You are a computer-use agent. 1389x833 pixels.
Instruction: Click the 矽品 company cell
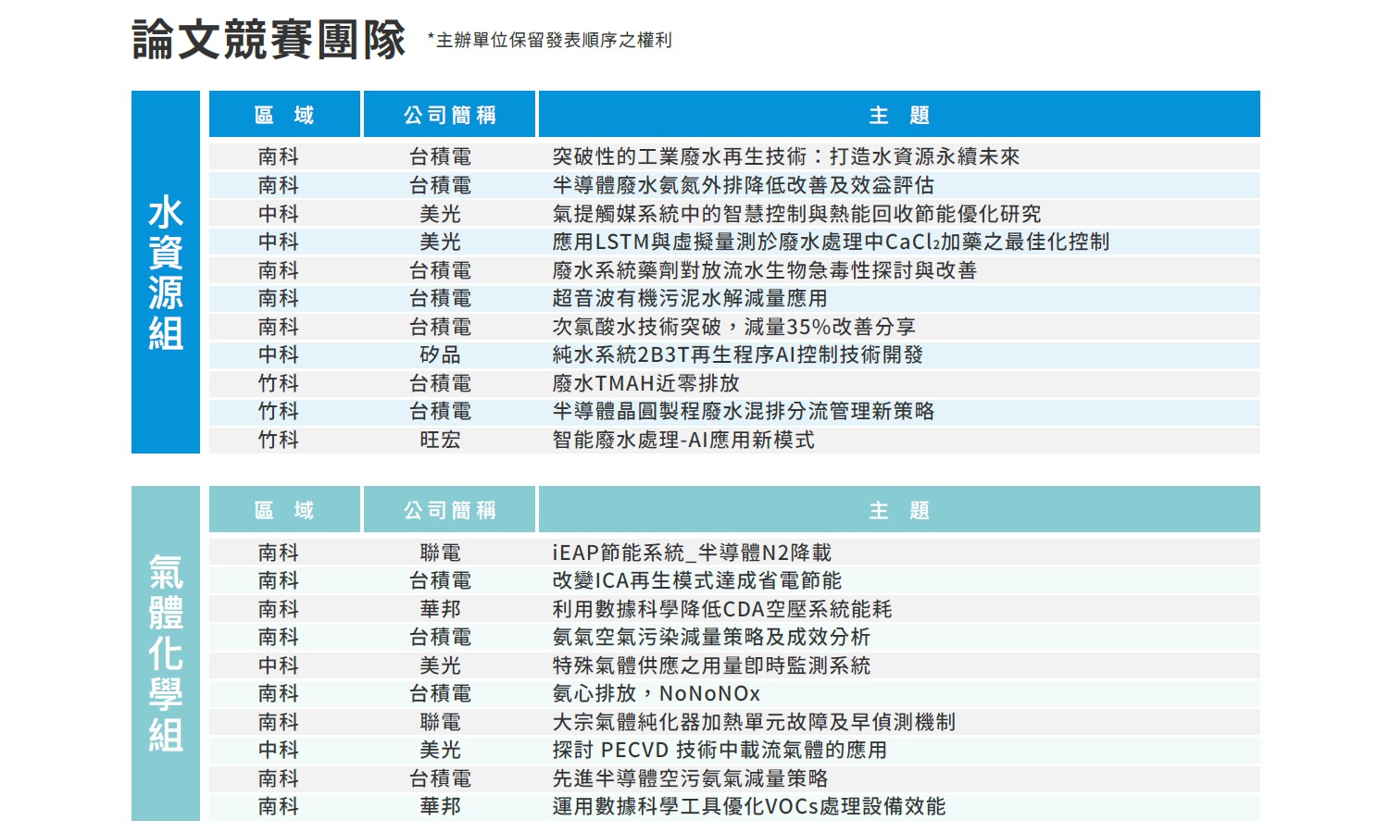tap(440, 354)
